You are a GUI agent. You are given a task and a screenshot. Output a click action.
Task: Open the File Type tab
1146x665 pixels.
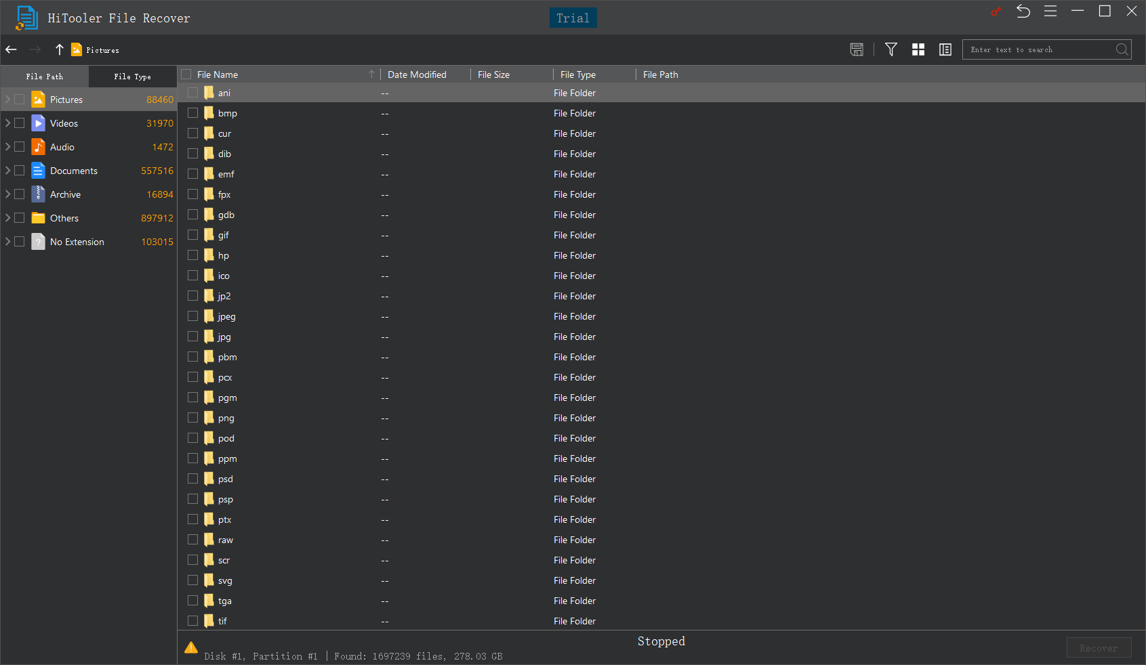click(x=132, y=76)
